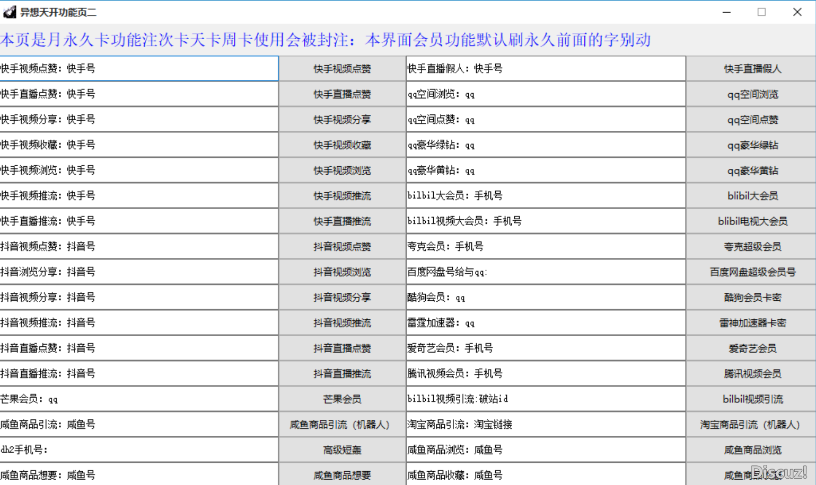
Task: Click the qq空间浏览 button
Action: click(751, 94)
